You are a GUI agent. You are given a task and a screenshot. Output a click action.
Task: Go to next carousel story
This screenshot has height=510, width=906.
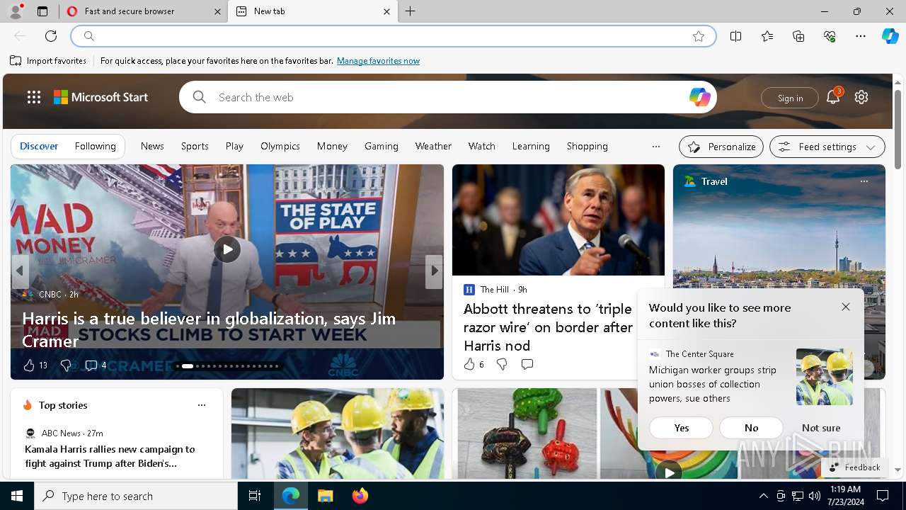434,271
